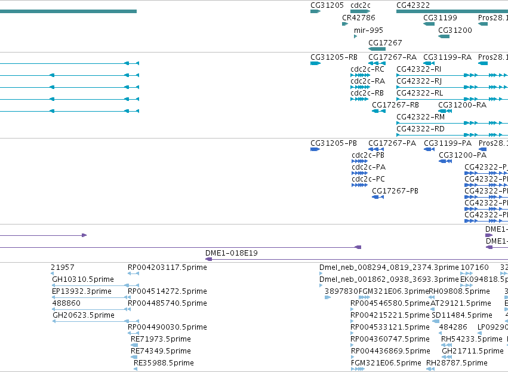Click the cdc2c-RC transcript label
Image resolution: width=508 pixels, height=372 pixels.
tap(367, 69)
